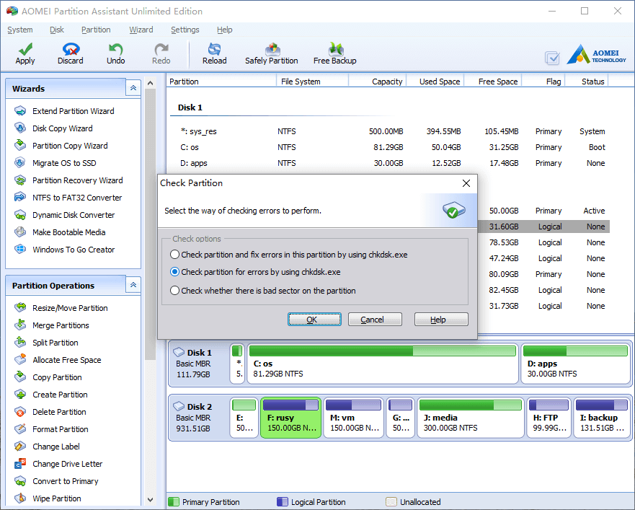Start Partition Recovery Wizard

[77, 180]
